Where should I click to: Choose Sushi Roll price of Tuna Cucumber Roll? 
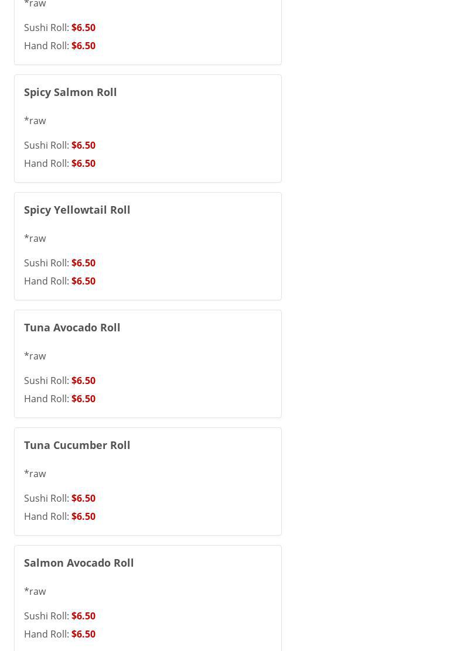(83, 498)
